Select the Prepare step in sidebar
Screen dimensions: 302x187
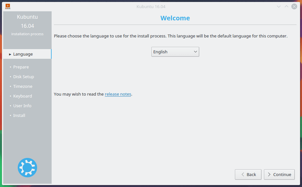(x=21, y=67)
